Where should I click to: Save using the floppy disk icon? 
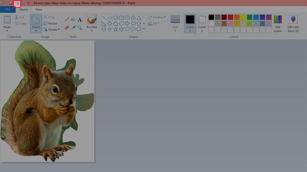10,3
